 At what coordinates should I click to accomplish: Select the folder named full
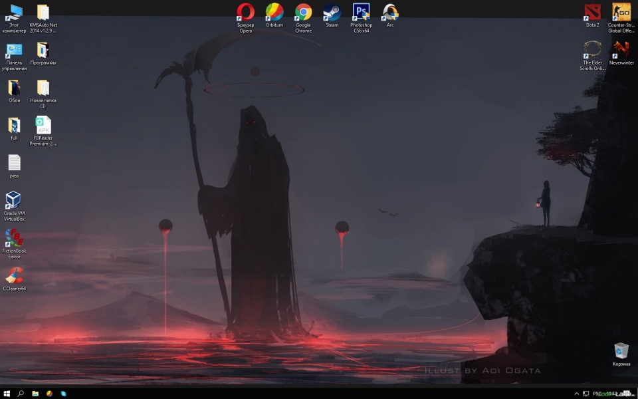tap(14, 128)
